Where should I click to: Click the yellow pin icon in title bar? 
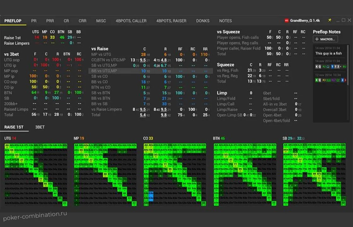tap(330, 20)
